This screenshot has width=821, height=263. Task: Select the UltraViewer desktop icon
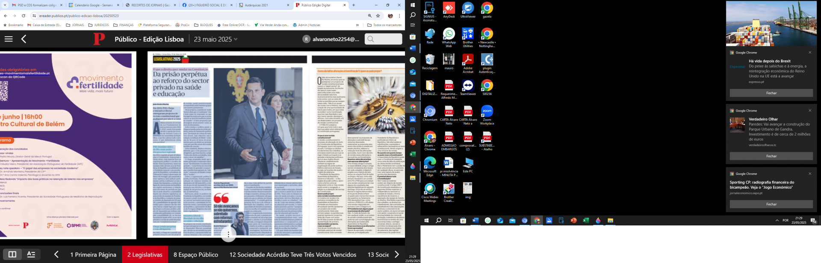468,10
